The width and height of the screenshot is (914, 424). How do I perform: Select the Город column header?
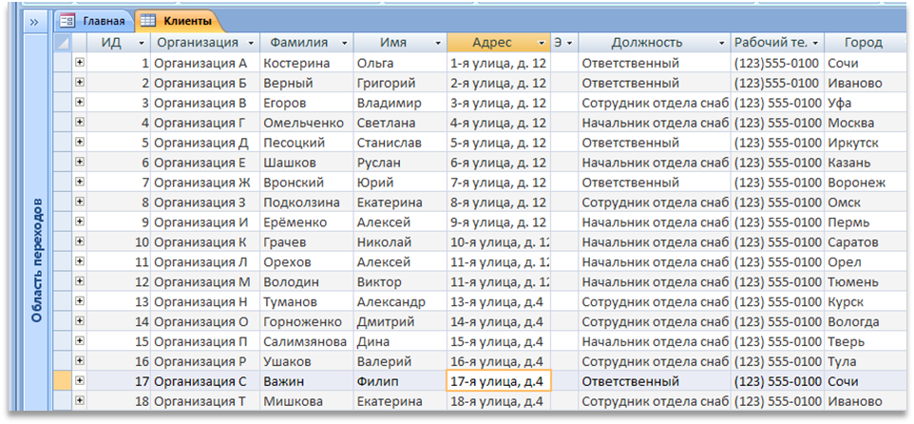(x=864, y=43)
